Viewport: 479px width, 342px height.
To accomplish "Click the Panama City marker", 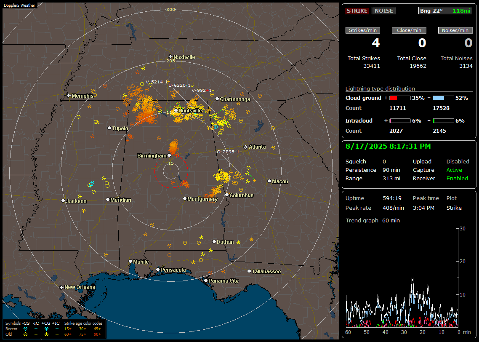I will click(x=206, y=280).
